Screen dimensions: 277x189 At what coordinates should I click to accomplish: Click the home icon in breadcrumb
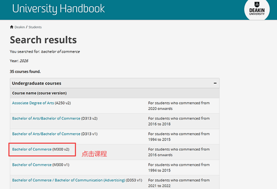[12, 27]
